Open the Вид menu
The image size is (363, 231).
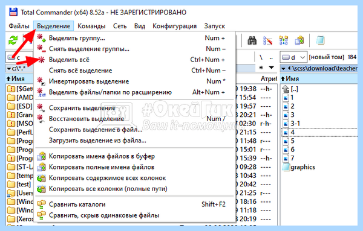tap(140, 26)
